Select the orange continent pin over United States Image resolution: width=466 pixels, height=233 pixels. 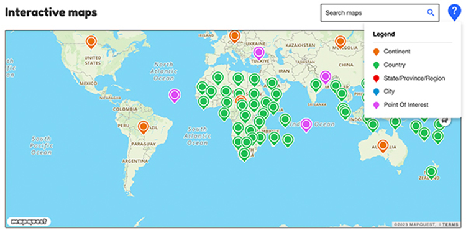91,42
